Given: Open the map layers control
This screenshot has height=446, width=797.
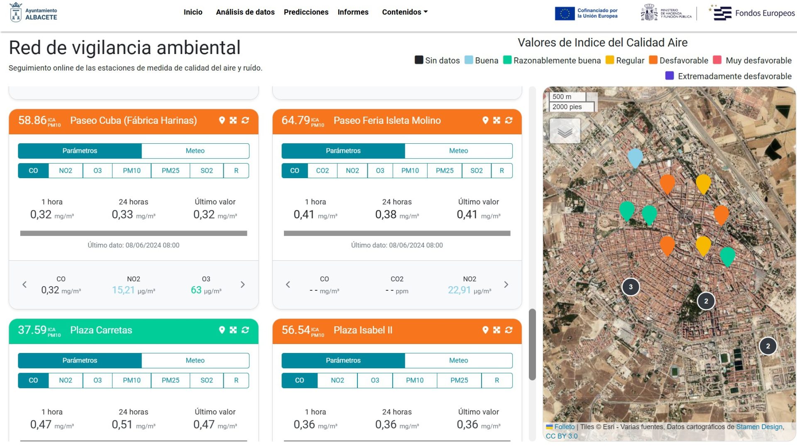Looking at the screenshot, I should coord(565,131).
